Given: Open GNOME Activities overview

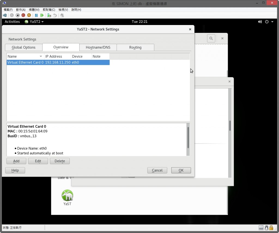Looking at the screenshot, I should (12, 22).
